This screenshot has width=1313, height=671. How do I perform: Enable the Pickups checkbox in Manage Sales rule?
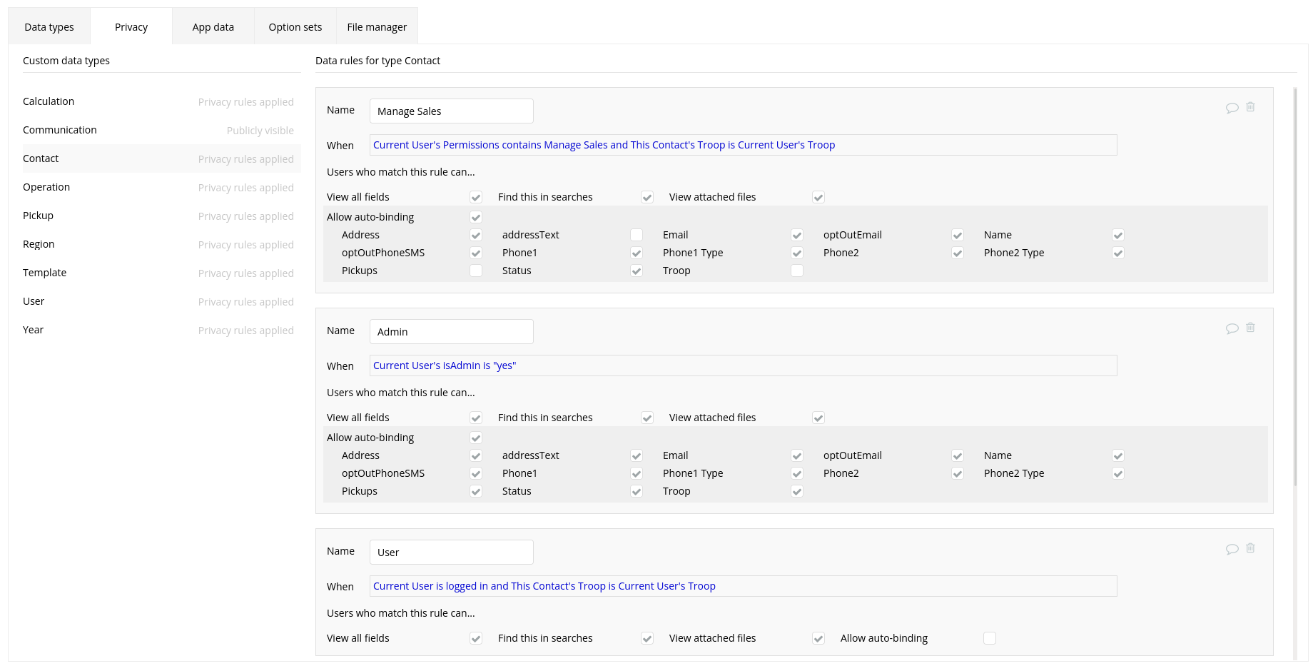(x=476, y=271)
